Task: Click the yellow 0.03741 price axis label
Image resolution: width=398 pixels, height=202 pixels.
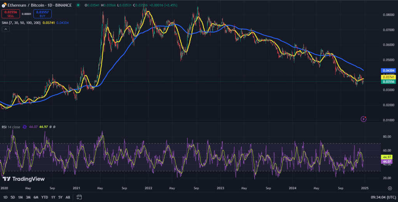Action: [388, 77]
